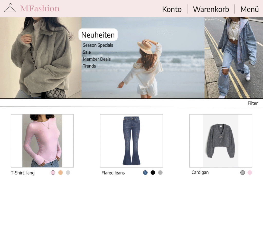Viewport: 263px width, 250px height.
Task: Choose blue denim swatch for Flared Jeans
Action: click(145, 172)
